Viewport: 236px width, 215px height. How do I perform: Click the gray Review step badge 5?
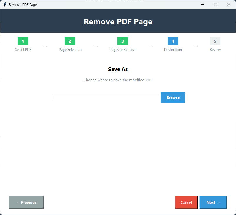(x=215, y=41)
